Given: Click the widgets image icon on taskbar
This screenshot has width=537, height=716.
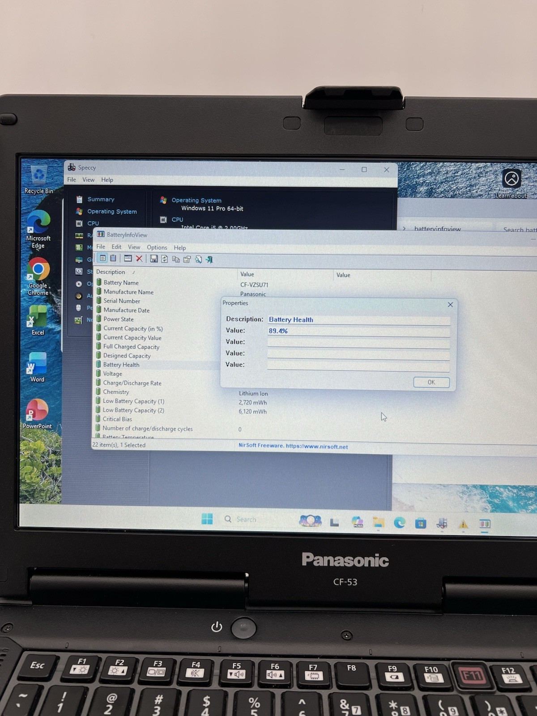Looking at the screenshot, I should coord(310,521).
